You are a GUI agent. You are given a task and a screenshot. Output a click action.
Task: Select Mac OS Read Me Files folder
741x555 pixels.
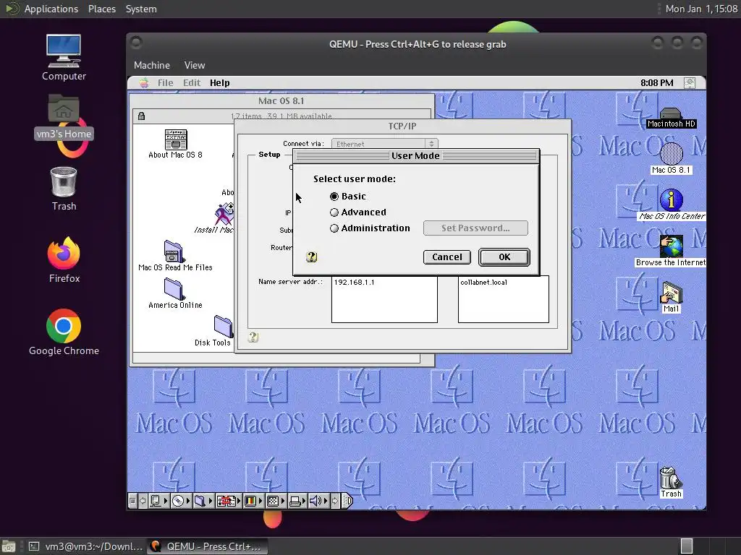point(175,256)
